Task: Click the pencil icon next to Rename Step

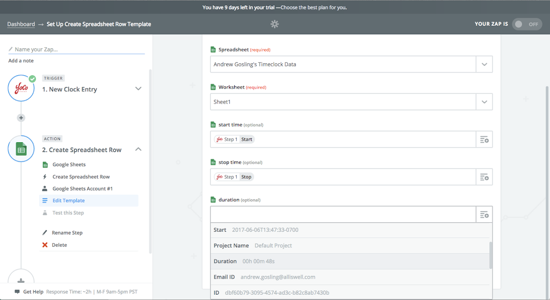Action: (x=45, y=232)
